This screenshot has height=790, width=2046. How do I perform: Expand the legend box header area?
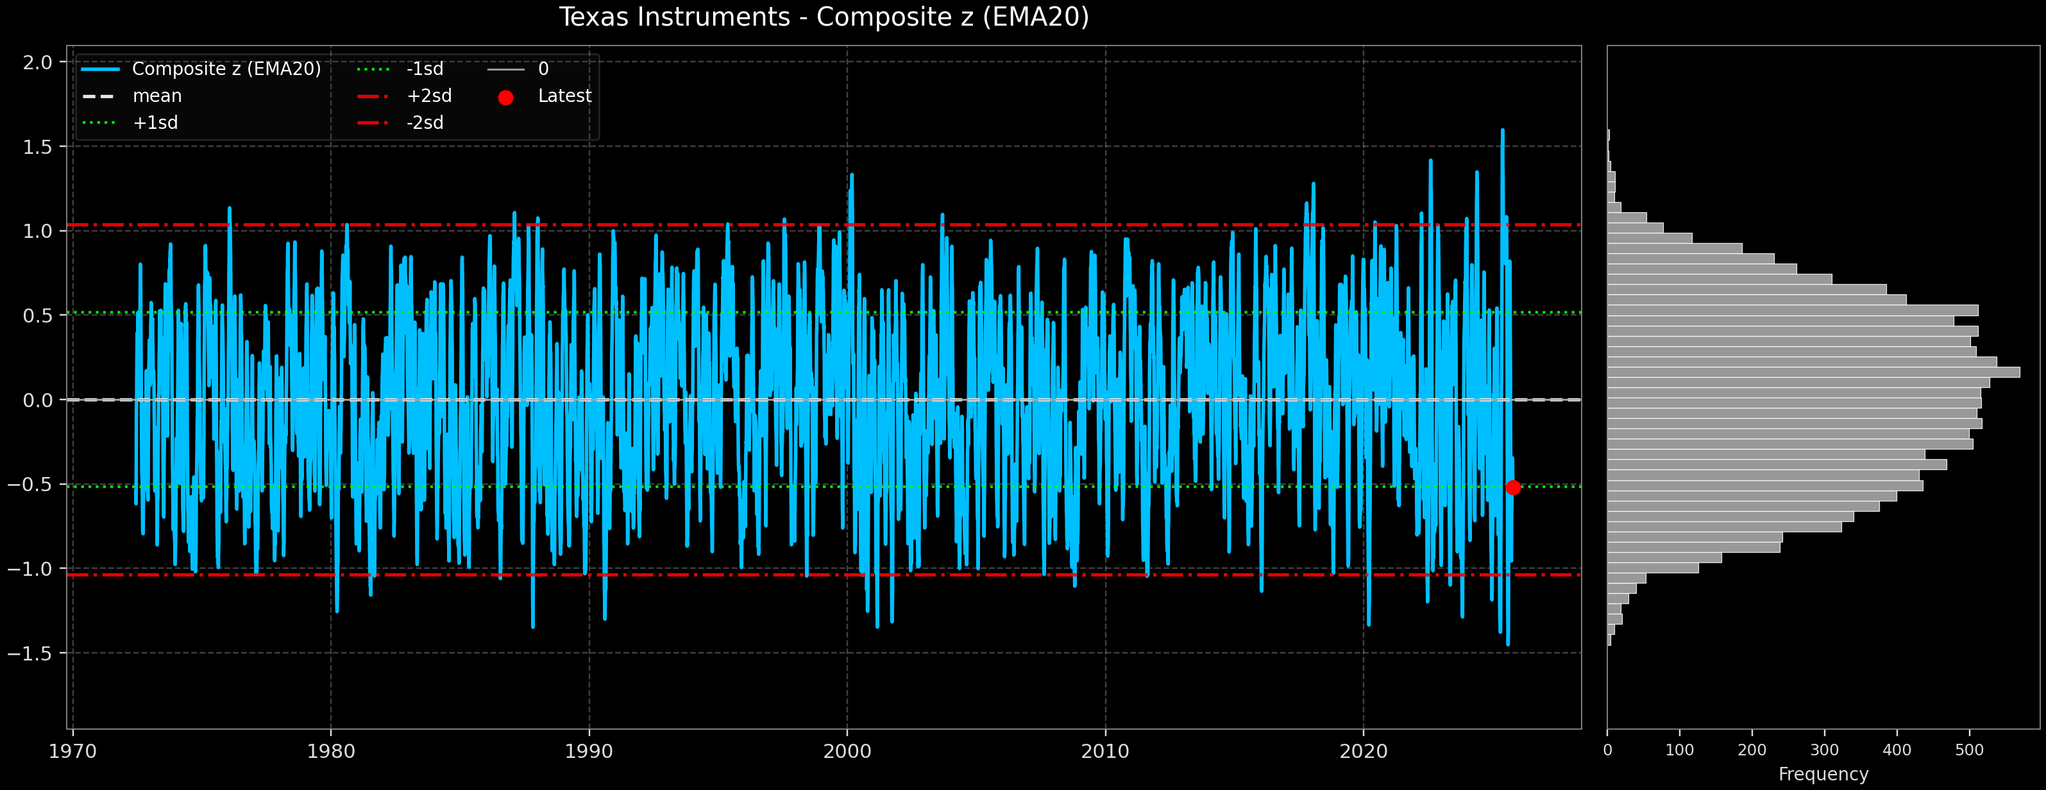(x=334, y=56)
